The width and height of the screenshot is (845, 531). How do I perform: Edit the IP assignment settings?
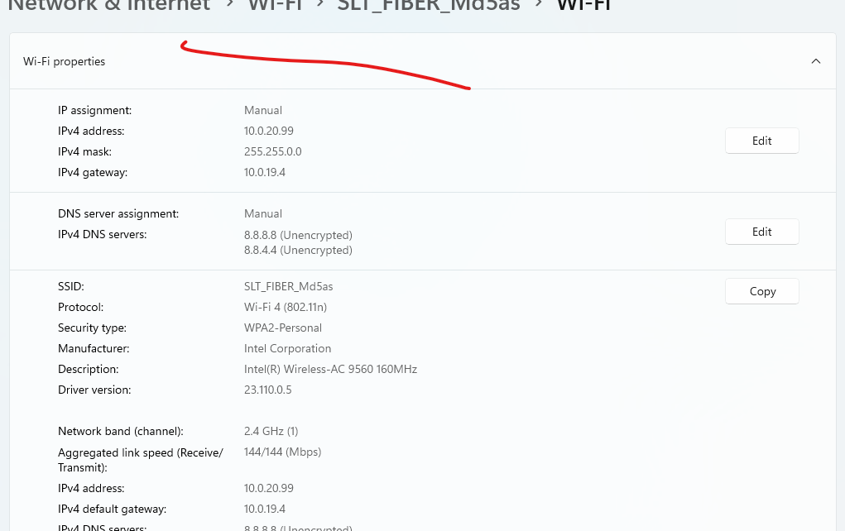pos(761,141)
